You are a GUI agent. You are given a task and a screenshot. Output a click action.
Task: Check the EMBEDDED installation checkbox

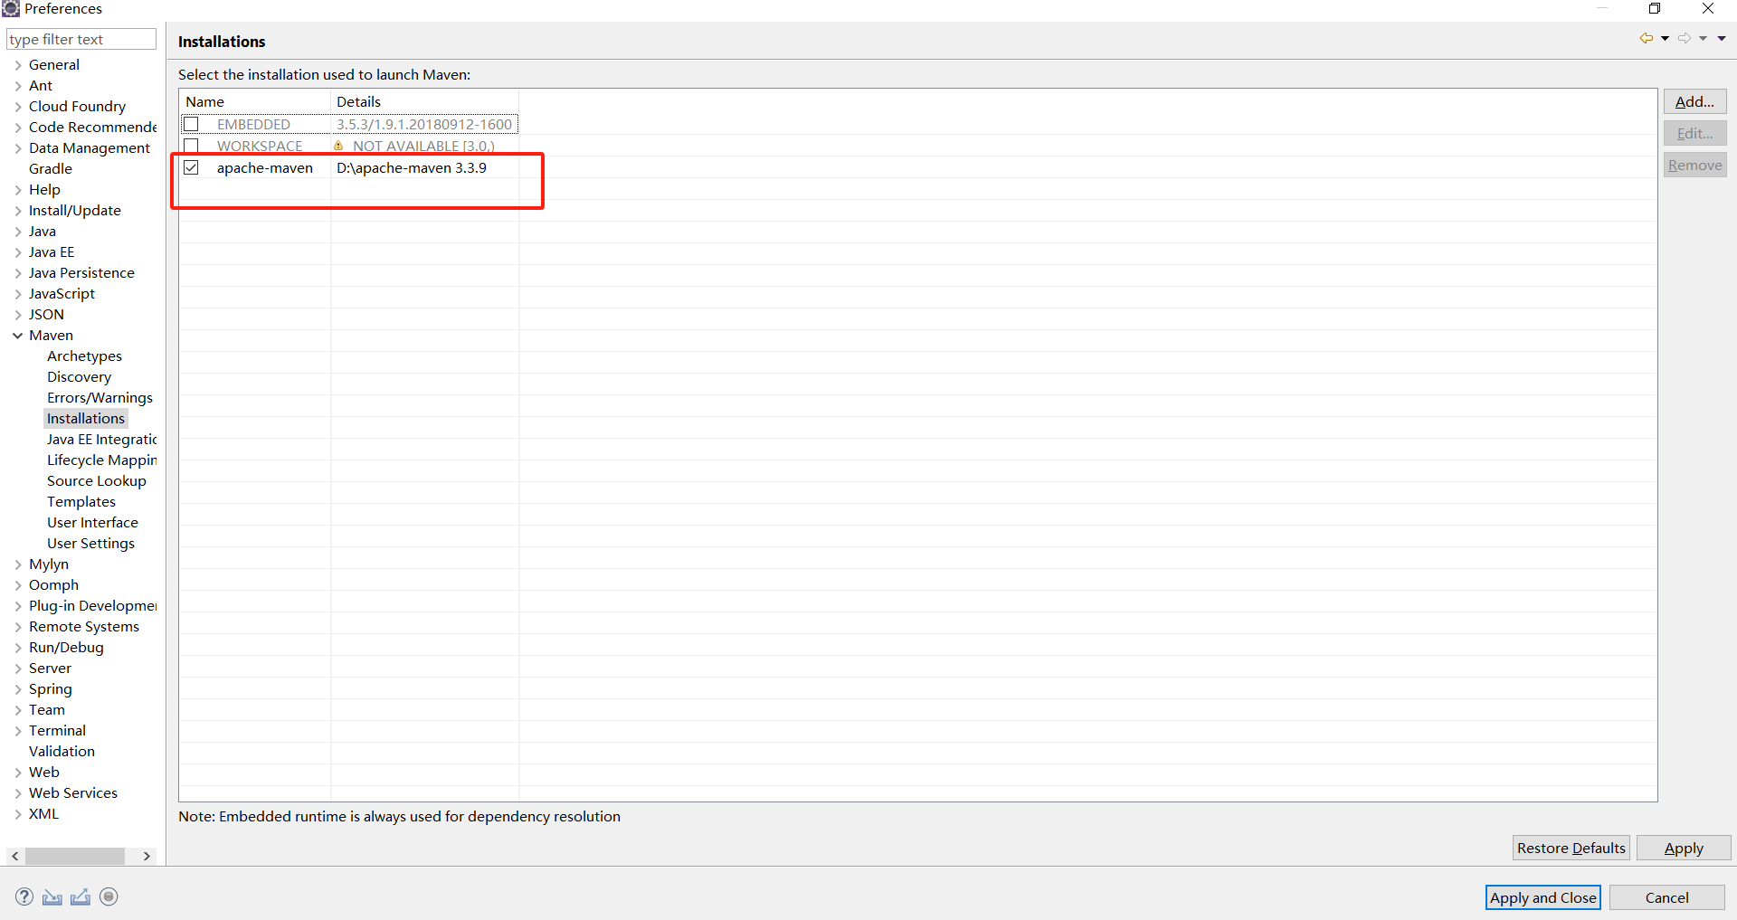[191, 124]
